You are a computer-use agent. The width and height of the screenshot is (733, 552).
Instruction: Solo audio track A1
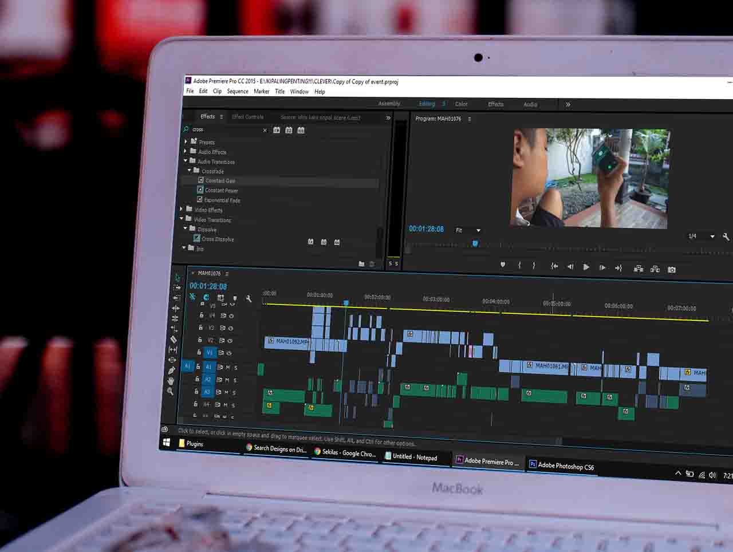point(235,368)
